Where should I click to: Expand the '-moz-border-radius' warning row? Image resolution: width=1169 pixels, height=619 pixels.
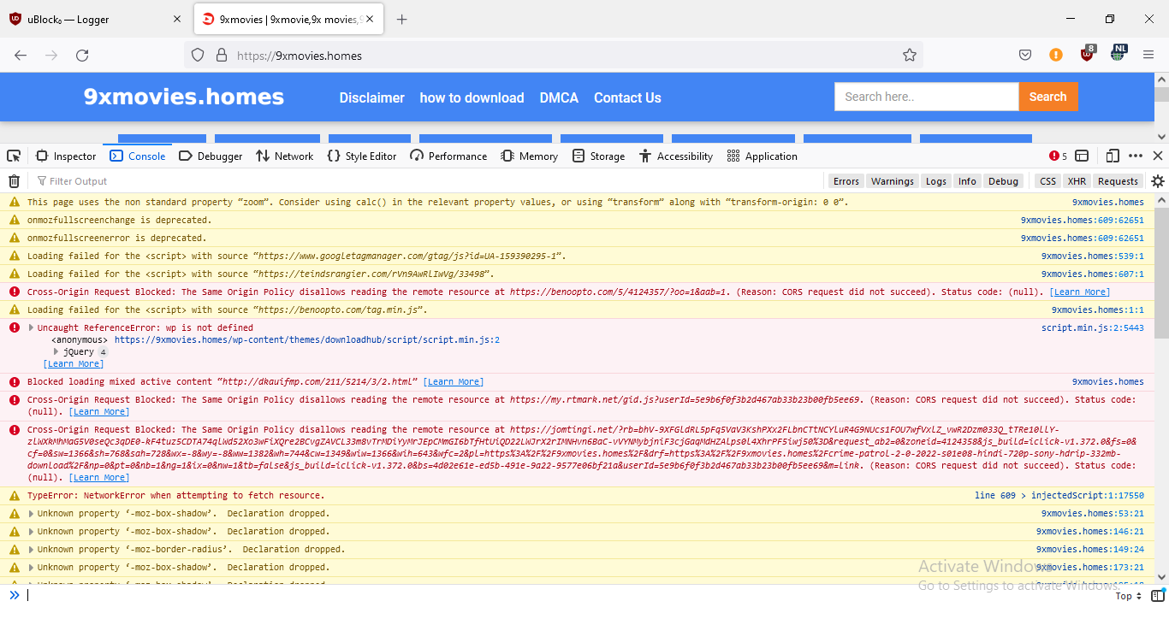pyautogui.click(x=32, y=549)
